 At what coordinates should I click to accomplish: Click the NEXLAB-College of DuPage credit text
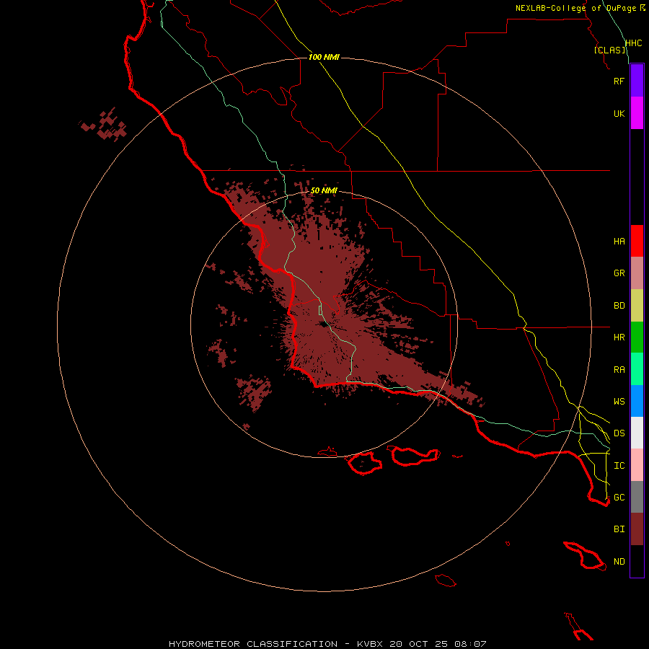(575, 8)
